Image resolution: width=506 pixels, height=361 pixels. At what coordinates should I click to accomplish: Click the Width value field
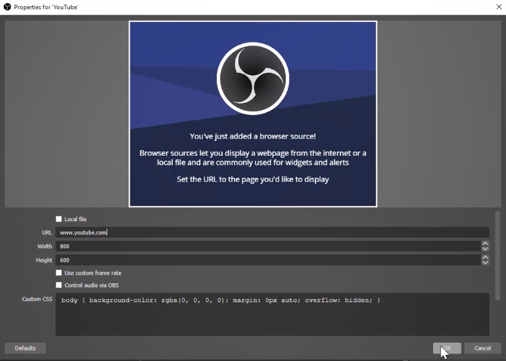(x=268, y=246)
